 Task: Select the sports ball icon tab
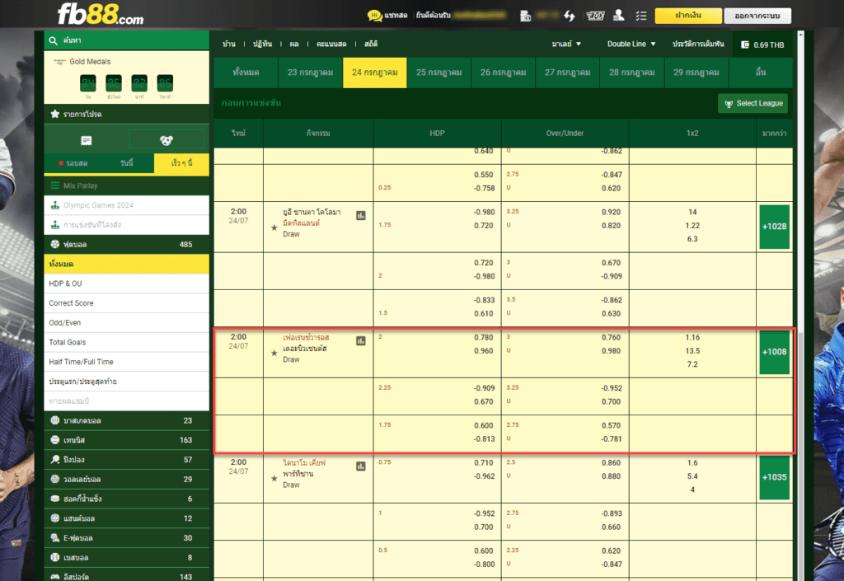coord(166,140)
